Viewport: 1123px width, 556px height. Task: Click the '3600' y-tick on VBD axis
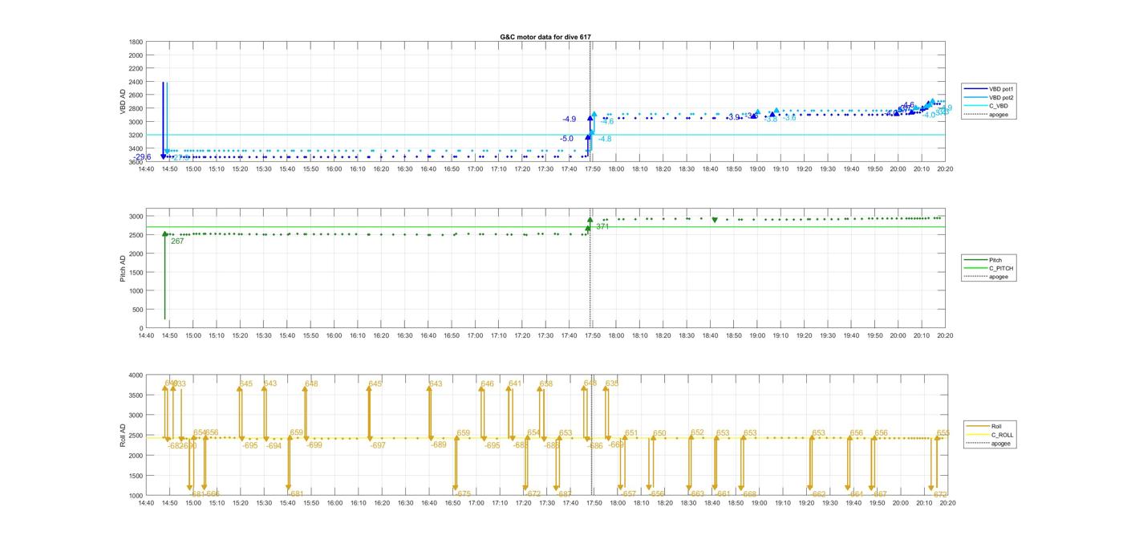point(136,162)
